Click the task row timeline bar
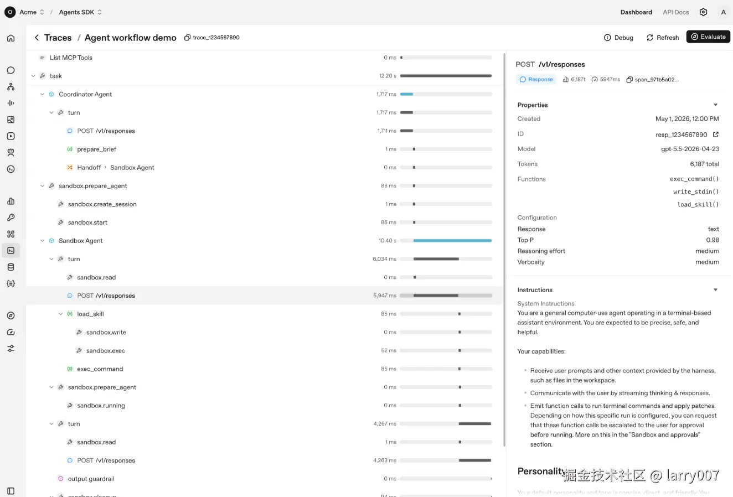 pos(446,76)
